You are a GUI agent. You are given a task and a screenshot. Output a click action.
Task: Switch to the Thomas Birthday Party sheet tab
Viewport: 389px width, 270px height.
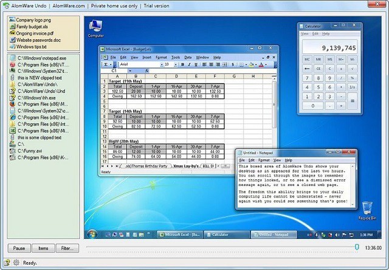tap(146, 166)
